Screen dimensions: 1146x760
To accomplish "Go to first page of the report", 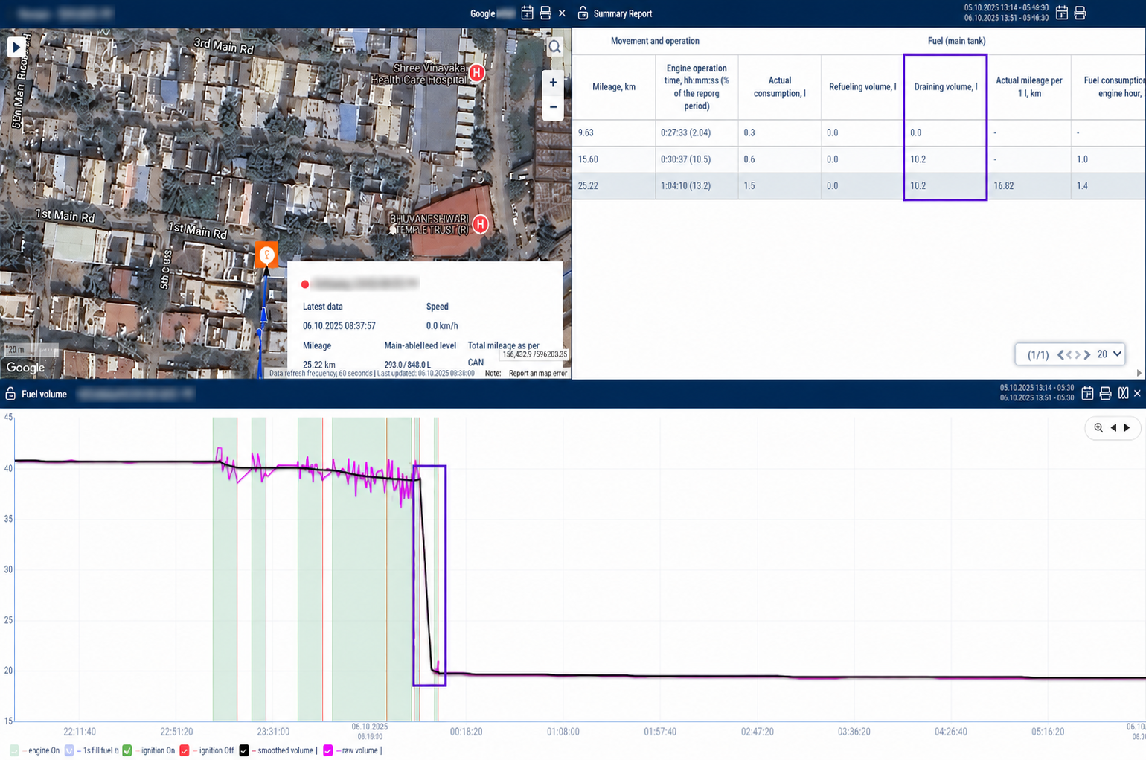I will click(1060, 354).
